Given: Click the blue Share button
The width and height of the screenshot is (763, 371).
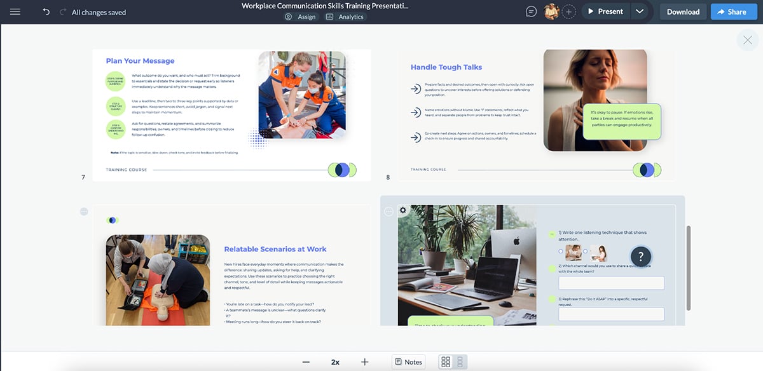Looking at the screenshot, I should click(x=734, y=11).
